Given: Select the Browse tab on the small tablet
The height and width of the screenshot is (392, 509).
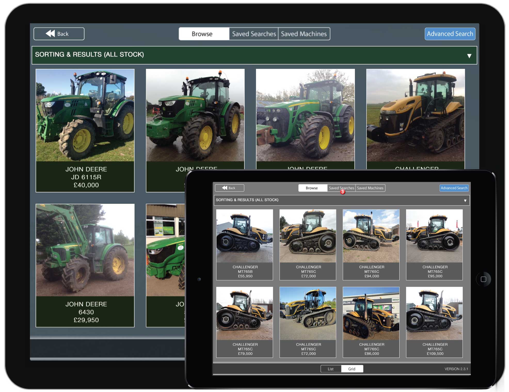Looking at the screenshot, I should click(313, 188).
